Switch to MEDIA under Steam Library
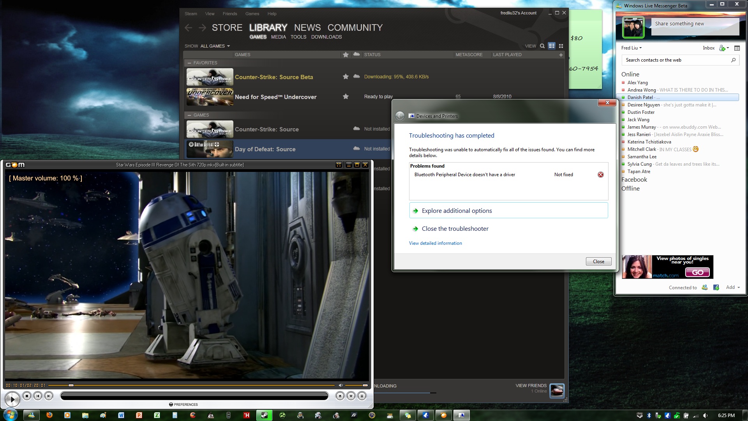Screen dimensions: 748x421 (x=279, y=37)
